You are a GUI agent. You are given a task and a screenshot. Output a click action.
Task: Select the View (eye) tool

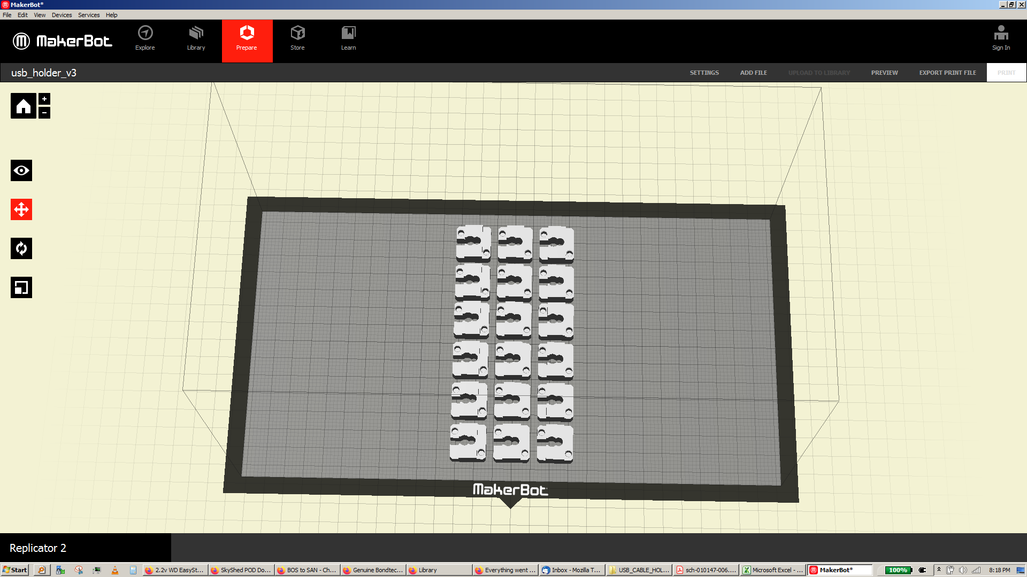[x=21, y=170]
